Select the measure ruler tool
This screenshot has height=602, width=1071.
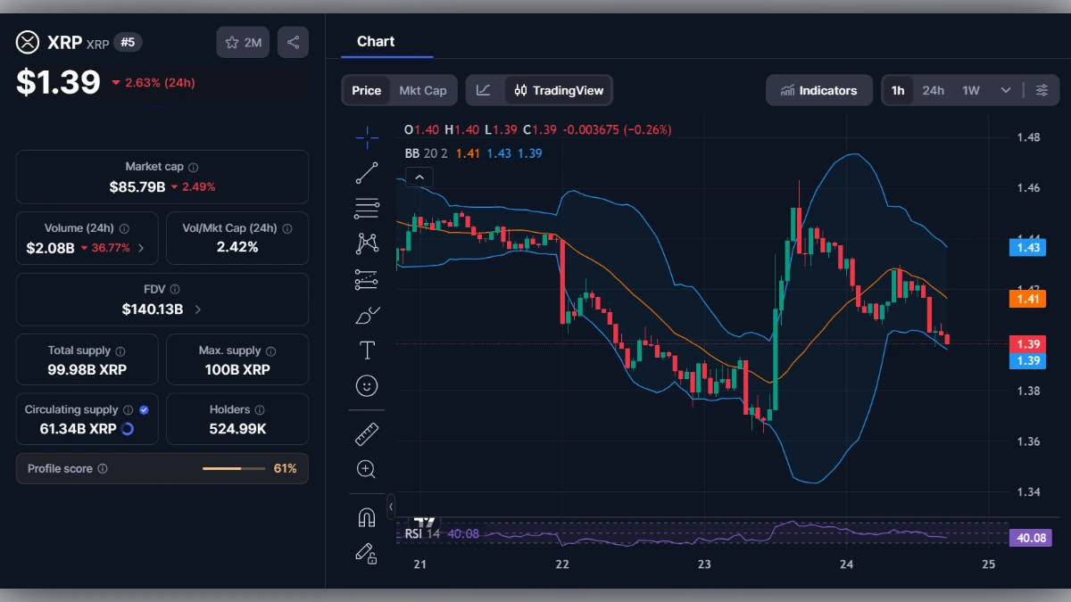tap(366, 434)
